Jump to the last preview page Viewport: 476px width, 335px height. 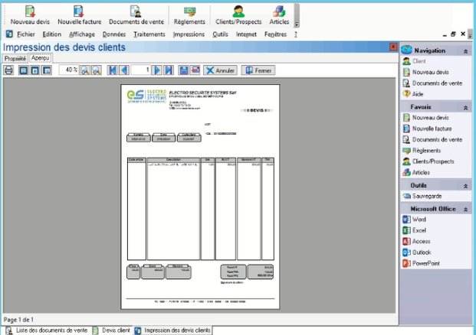pyautogui.click(x=169, y=70)
